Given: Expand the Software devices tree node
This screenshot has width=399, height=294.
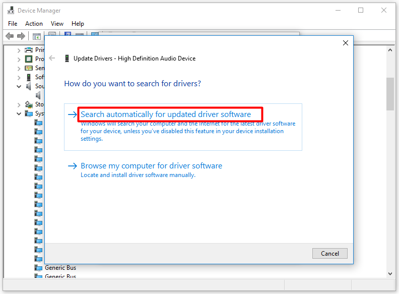Looking at the screenshot, I should [x=19, y=78].
